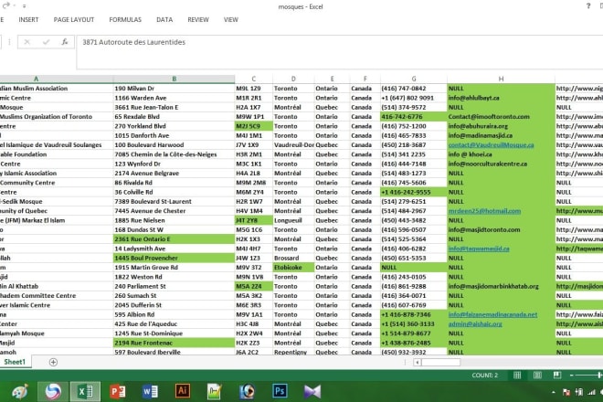Image resolution: width=603 pixels, height=402 pixels.
Task: Select highlighted cell Etobicoke
Action: (293, 268)
